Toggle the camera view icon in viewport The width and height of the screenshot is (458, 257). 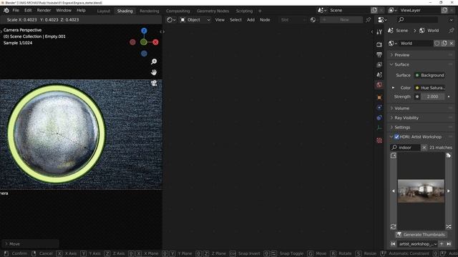tap(154, 83)
